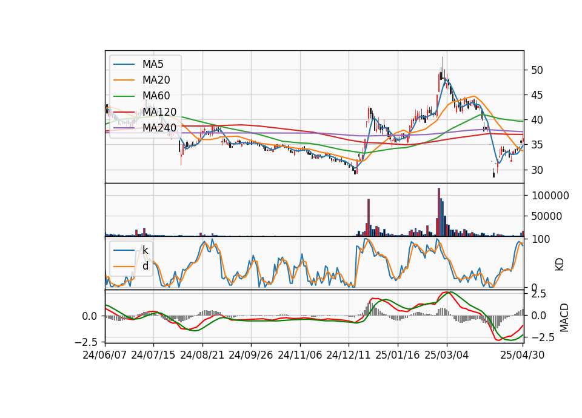
Task: Click the MA60 legend label
Action: pos(156,96)
